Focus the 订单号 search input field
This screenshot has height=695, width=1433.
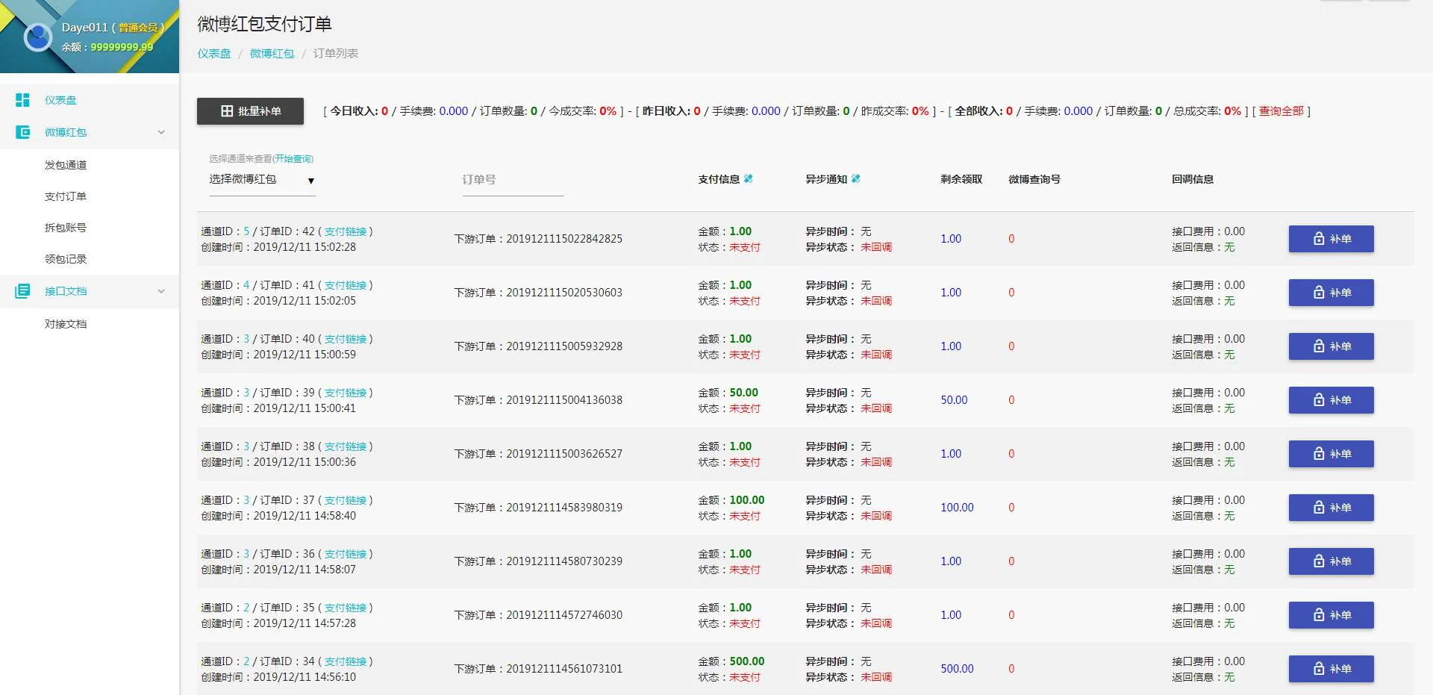[x=512, y=180]
